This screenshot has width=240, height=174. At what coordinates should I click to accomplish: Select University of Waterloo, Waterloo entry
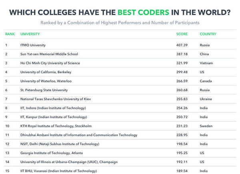(x=46, y=81)
